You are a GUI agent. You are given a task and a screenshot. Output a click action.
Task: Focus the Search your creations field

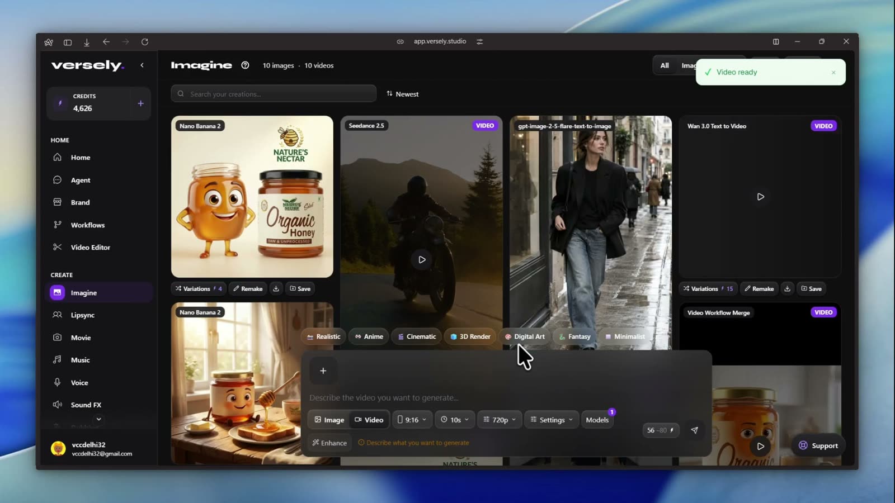pos(274,94)
